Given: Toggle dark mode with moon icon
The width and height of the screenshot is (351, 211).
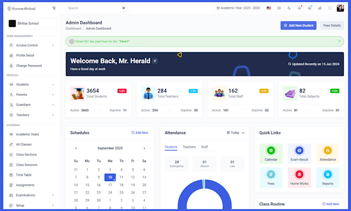Looking at the screenshot, I should [289, 8].
